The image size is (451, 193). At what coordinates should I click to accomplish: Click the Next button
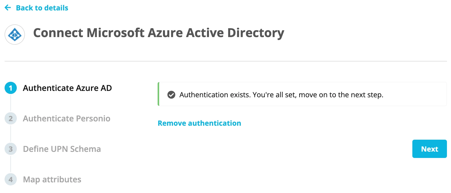click(x=429, y=149)
